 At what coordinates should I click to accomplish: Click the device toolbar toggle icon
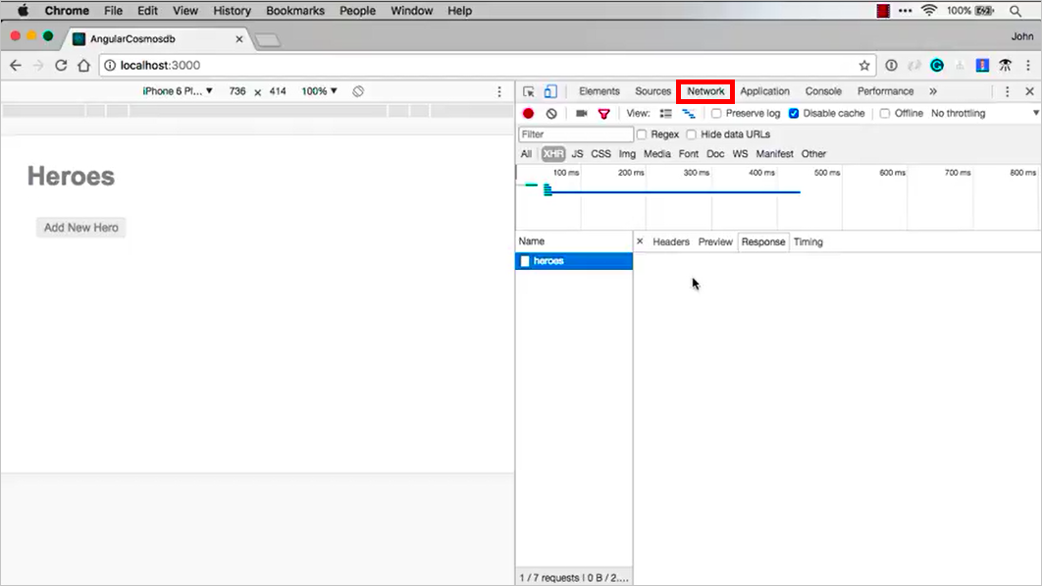tap(550, 90)
